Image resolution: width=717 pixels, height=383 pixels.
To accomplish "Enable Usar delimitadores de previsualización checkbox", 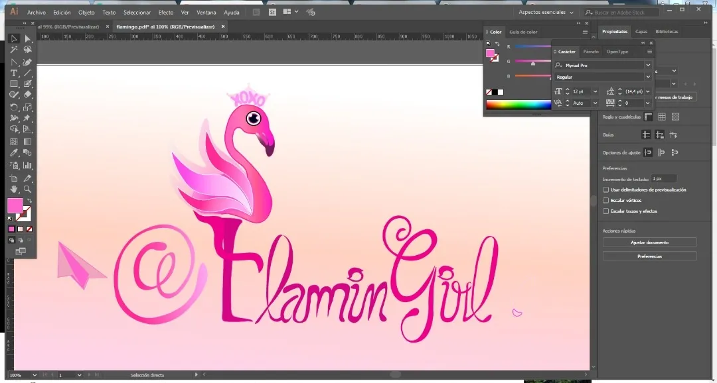I will (x=606, y=190).
